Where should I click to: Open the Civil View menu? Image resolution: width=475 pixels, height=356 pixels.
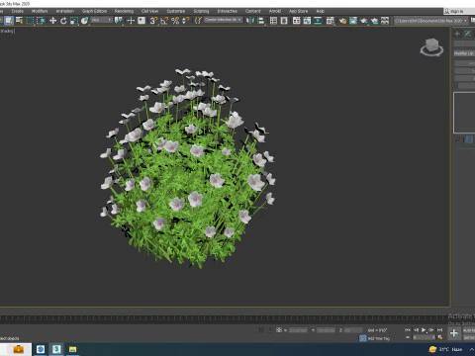(x=149, y=11)
